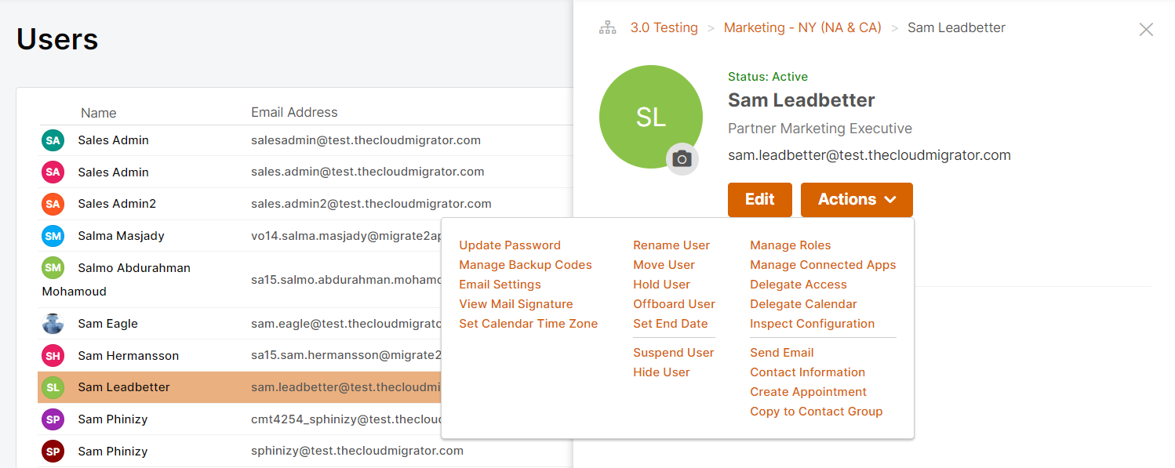Select Delegate Calendar
The width and height of the screenshot is (1175, 468).
803,304
